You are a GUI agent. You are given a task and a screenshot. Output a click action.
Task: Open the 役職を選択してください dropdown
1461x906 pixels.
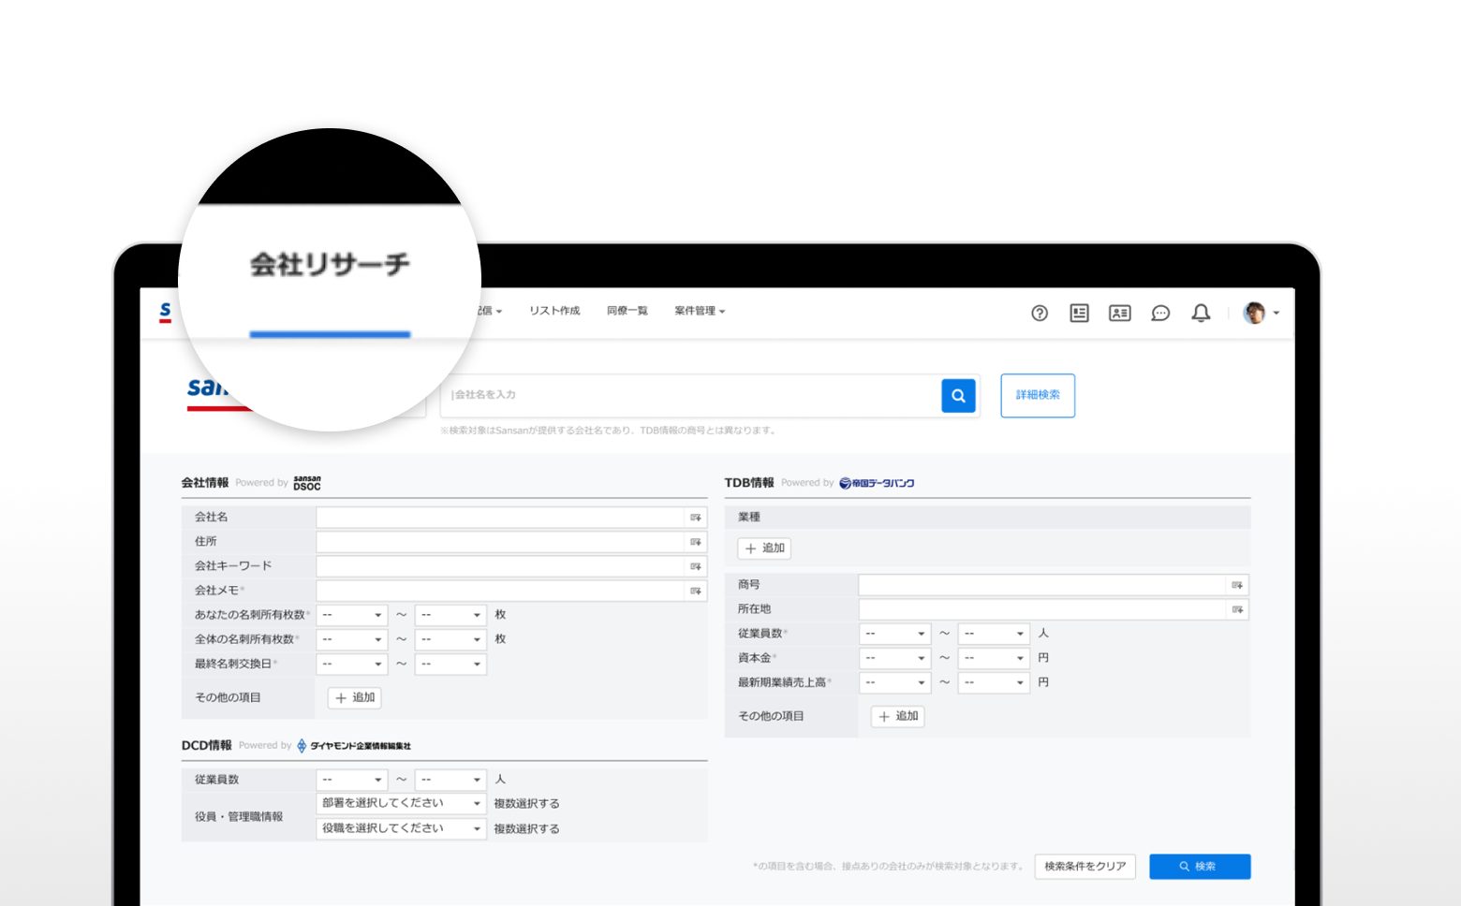401,828
